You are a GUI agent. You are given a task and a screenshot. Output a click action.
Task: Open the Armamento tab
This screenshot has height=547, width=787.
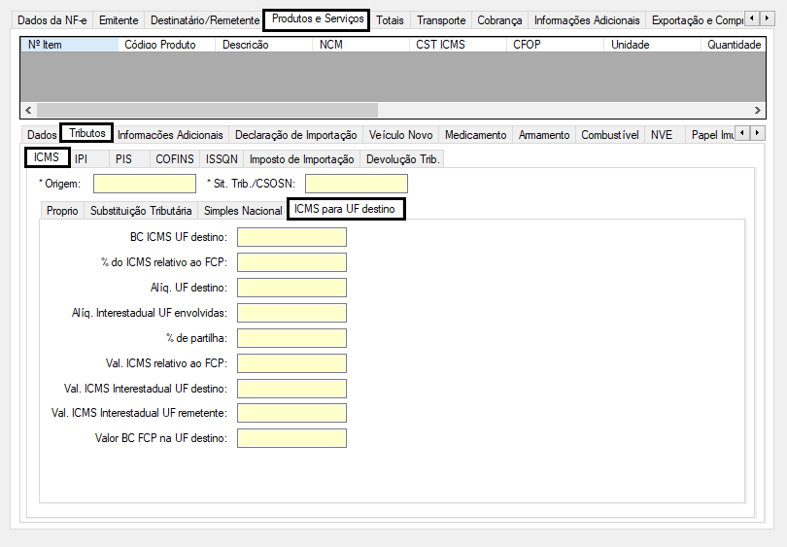click(544, 135)
